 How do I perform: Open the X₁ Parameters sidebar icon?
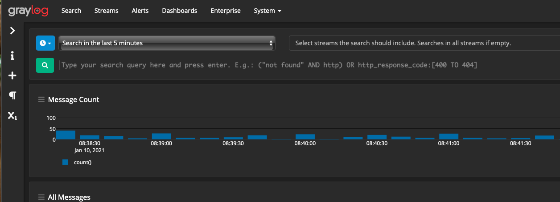12,116
